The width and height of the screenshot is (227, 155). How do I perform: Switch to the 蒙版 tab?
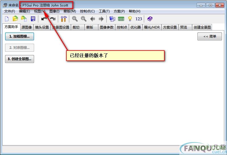[91, 27]
